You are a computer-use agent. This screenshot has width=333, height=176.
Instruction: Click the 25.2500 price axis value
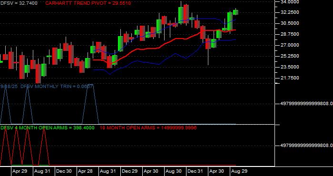pyautogui.click(x=290, y=56)
